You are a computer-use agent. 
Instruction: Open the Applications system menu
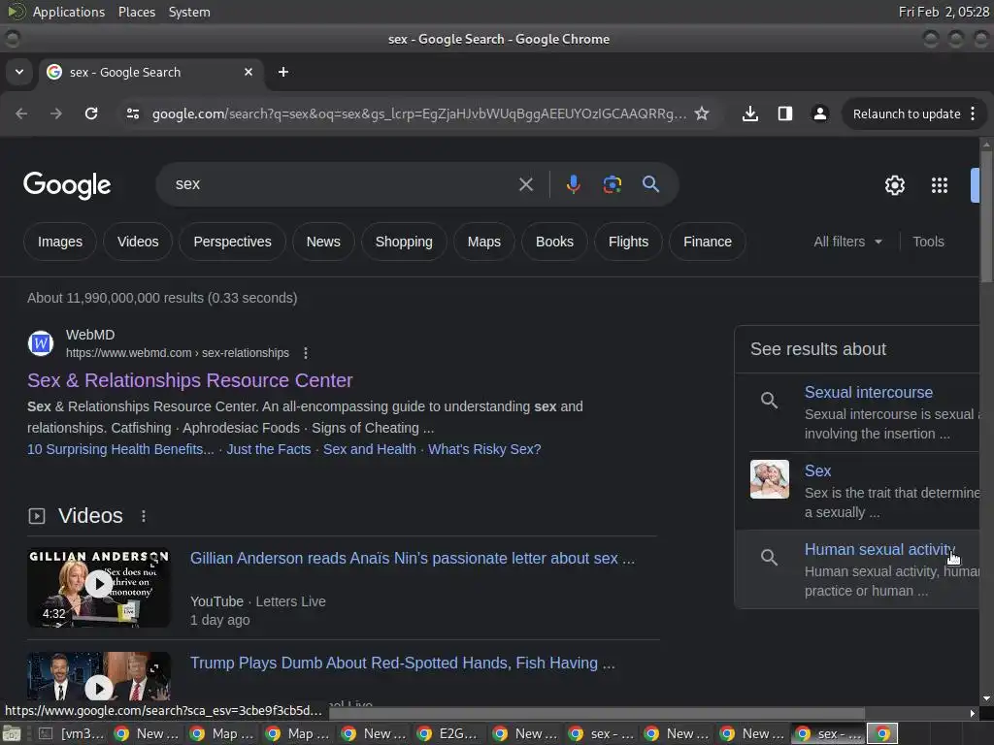69,12
